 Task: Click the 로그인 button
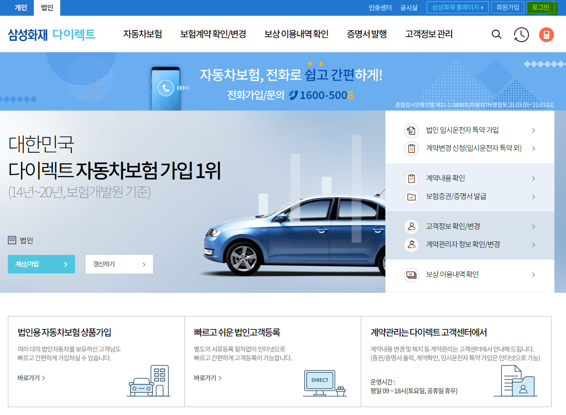click(541, 7)
